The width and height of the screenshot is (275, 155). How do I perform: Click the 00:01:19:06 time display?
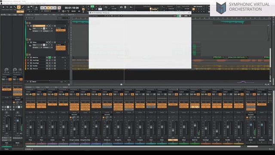pos(72,8)
